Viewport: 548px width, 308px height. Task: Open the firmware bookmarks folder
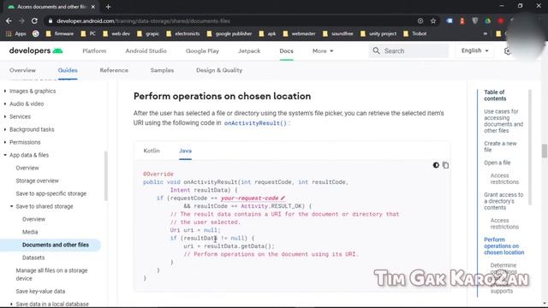[60, 33]
